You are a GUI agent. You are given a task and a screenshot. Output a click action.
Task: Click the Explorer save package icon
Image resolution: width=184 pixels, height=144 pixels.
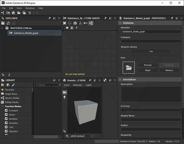pos(3,23)
